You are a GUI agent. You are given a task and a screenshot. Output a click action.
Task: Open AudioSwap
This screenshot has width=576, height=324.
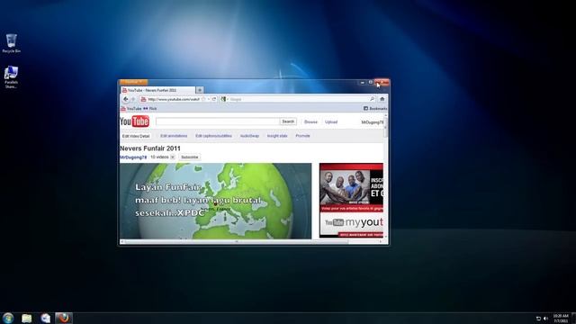pyautogui.click(x=249, y=136)
